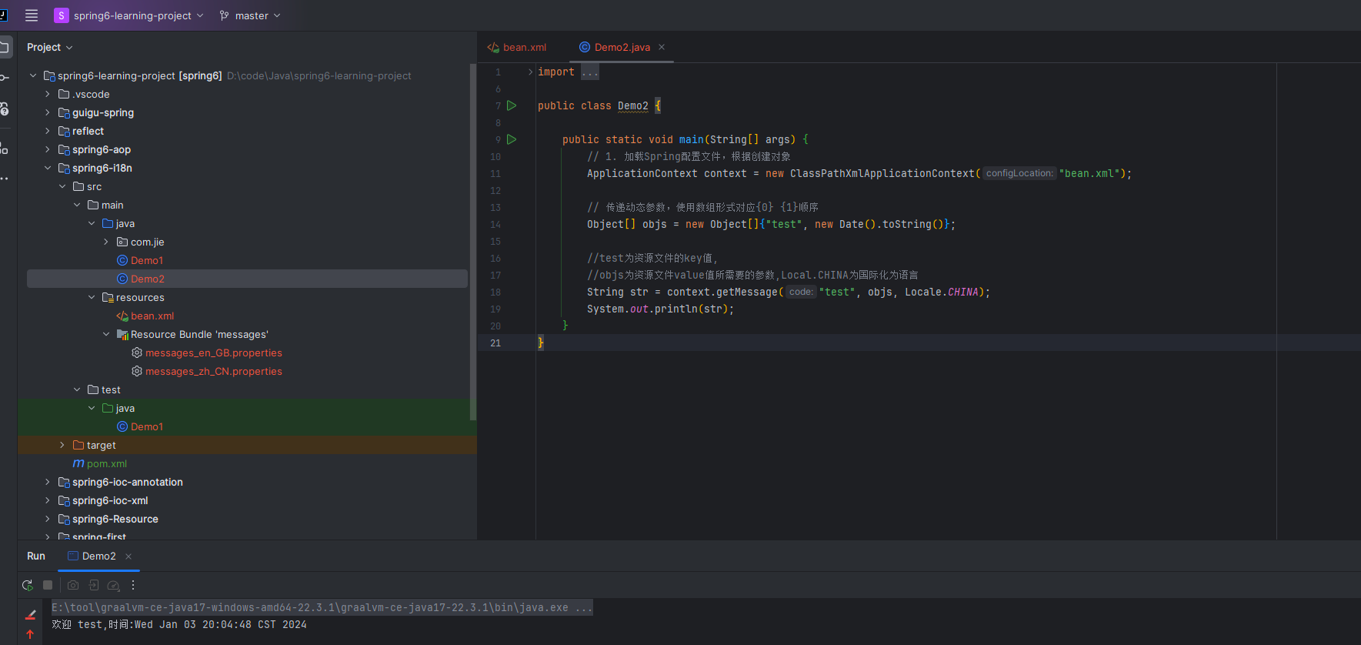Expand the guigu-spring module
The width and height of the screenshot is (1361, 645).
(48, 112)
